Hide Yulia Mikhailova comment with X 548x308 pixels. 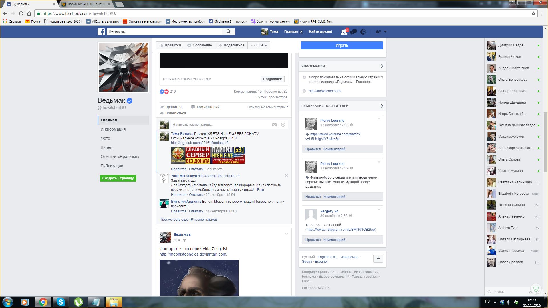coord(286,175)
